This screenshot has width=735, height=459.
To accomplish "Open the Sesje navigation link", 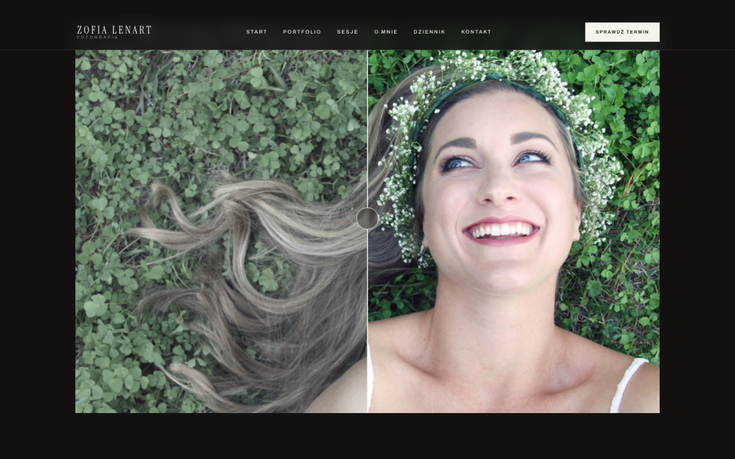I will click(x=347, y=32).
